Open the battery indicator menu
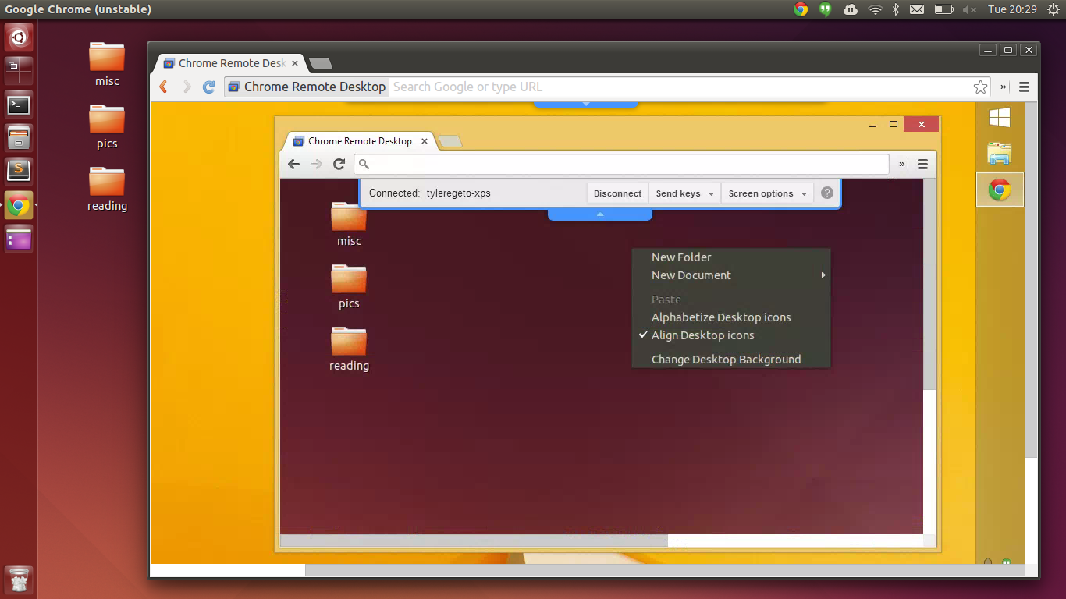 (943, 9)
